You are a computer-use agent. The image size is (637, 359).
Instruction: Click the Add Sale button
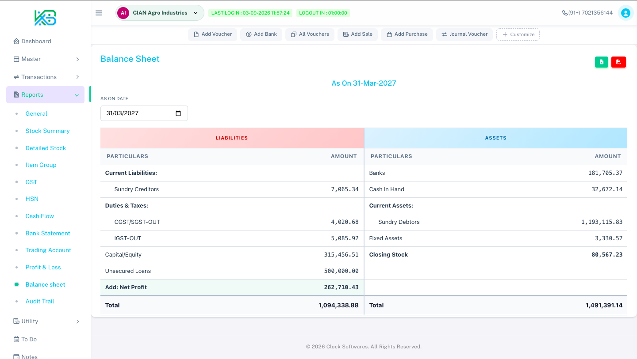click(x=358, y=34)
